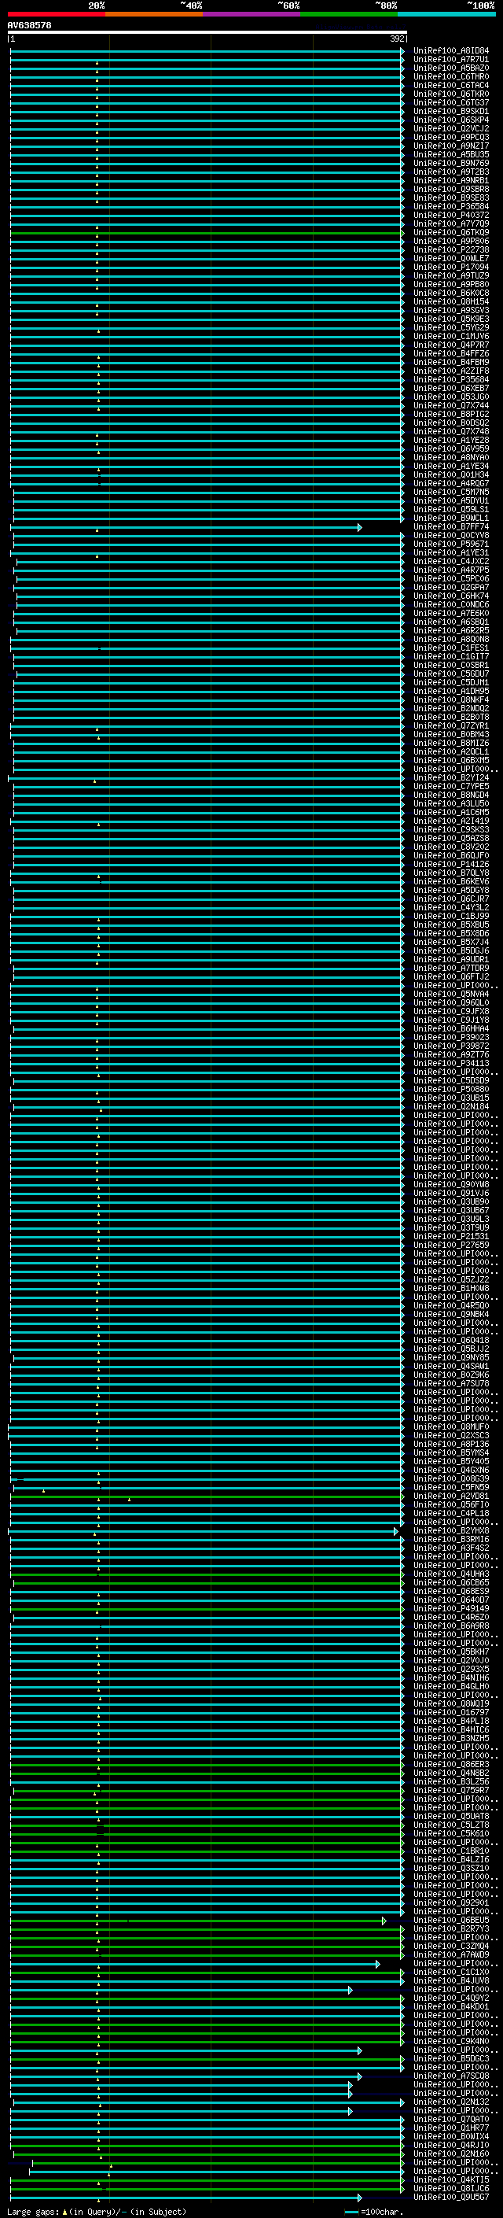Select label UniRef100_C6HK74
503x2218 pixels.
tap(450, 596)
